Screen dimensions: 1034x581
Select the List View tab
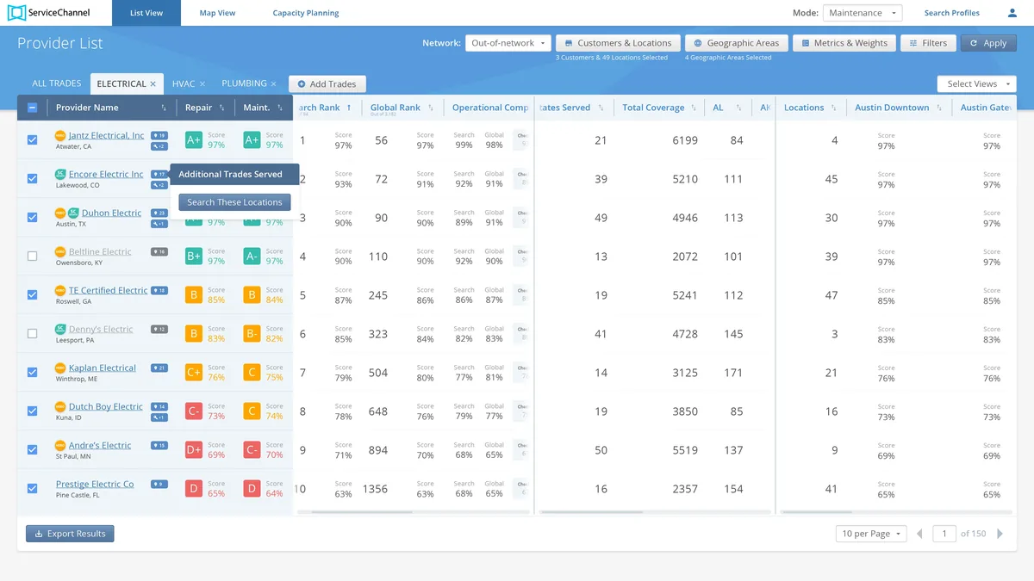point(147,13)
